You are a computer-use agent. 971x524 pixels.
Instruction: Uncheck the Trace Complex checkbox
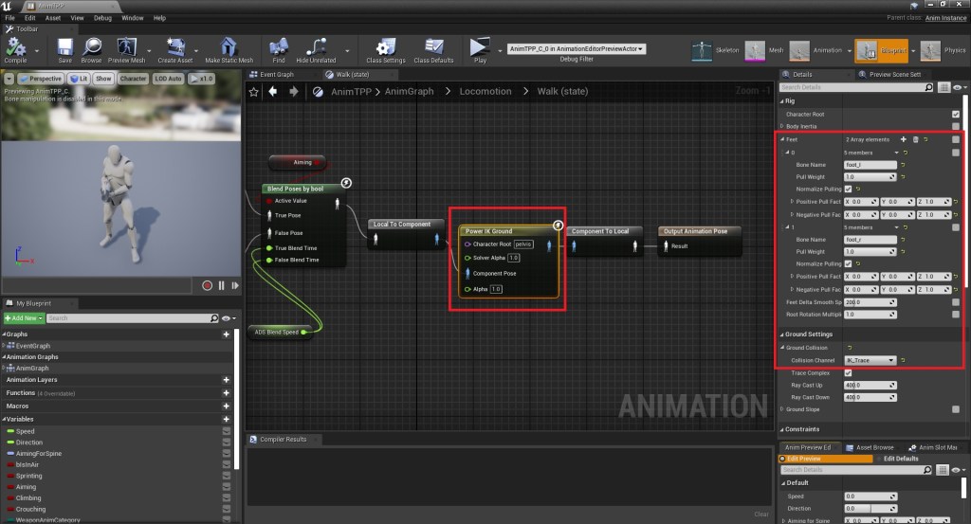pos(848,373)
